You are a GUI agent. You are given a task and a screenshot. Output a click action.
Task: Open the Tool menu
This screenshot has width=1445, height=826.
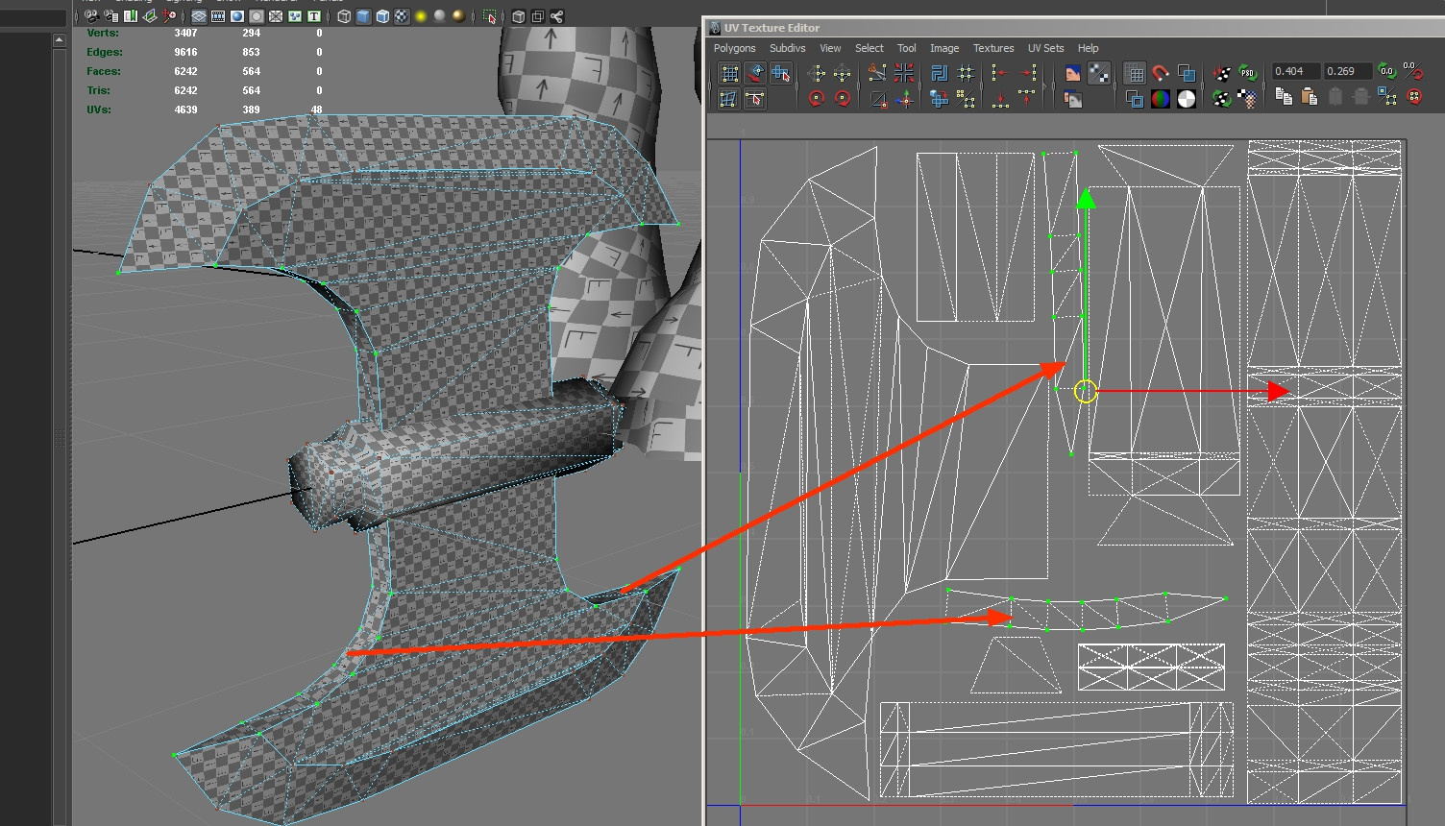tap(907, 48)
